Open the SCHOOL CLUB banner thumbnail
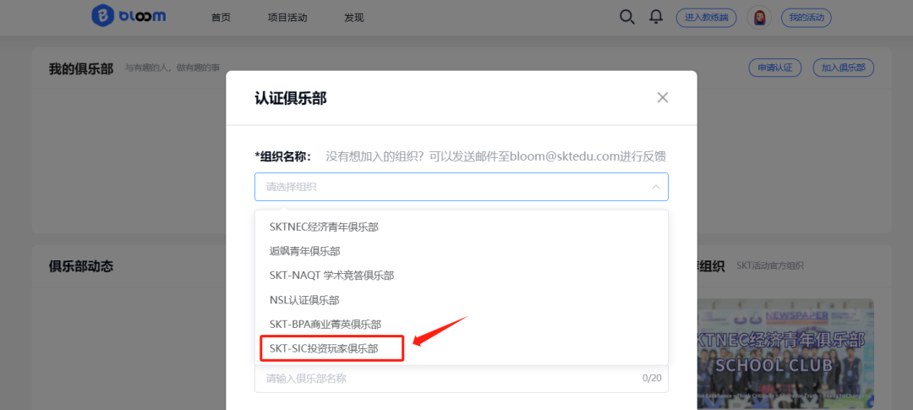Image resolution: width=913 pixels, height=410 pixels. point(785,354)
